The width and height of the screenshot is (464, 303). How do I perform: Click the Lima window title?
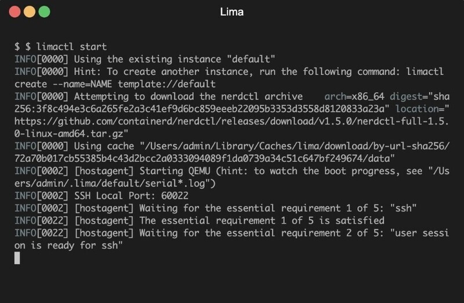coord(232,12)
